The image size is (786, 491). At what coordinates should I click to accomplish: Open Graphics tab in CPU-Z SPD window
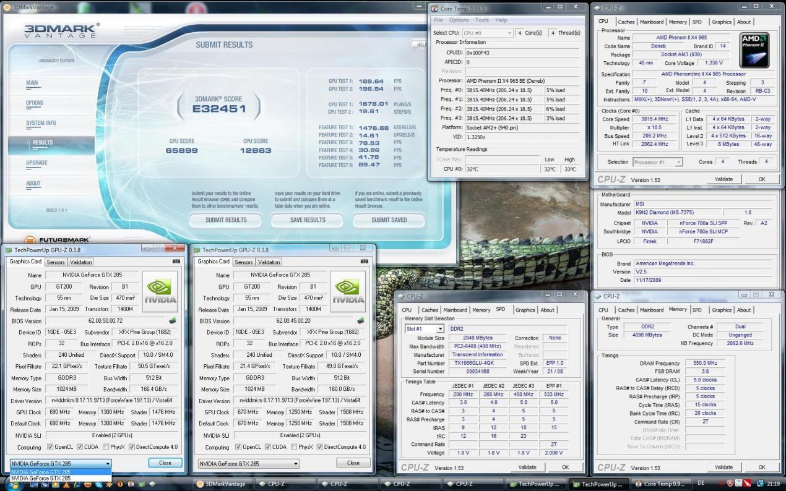click(x=525, y=310)
